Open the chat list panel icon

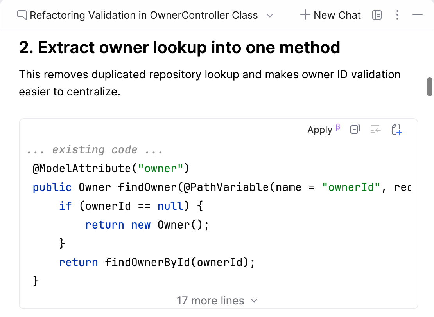tap(377, 15)
